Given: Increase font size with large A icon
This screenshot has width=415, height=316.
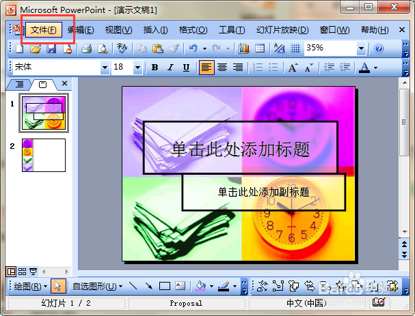Looking at the screenshot, I should point(293,68).
